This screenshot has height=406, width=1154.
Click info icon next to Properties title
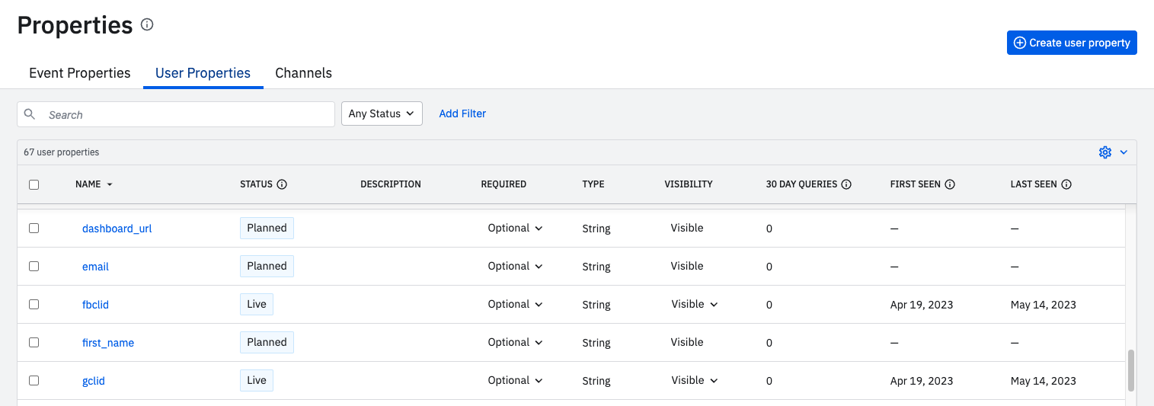click(147, 24)
